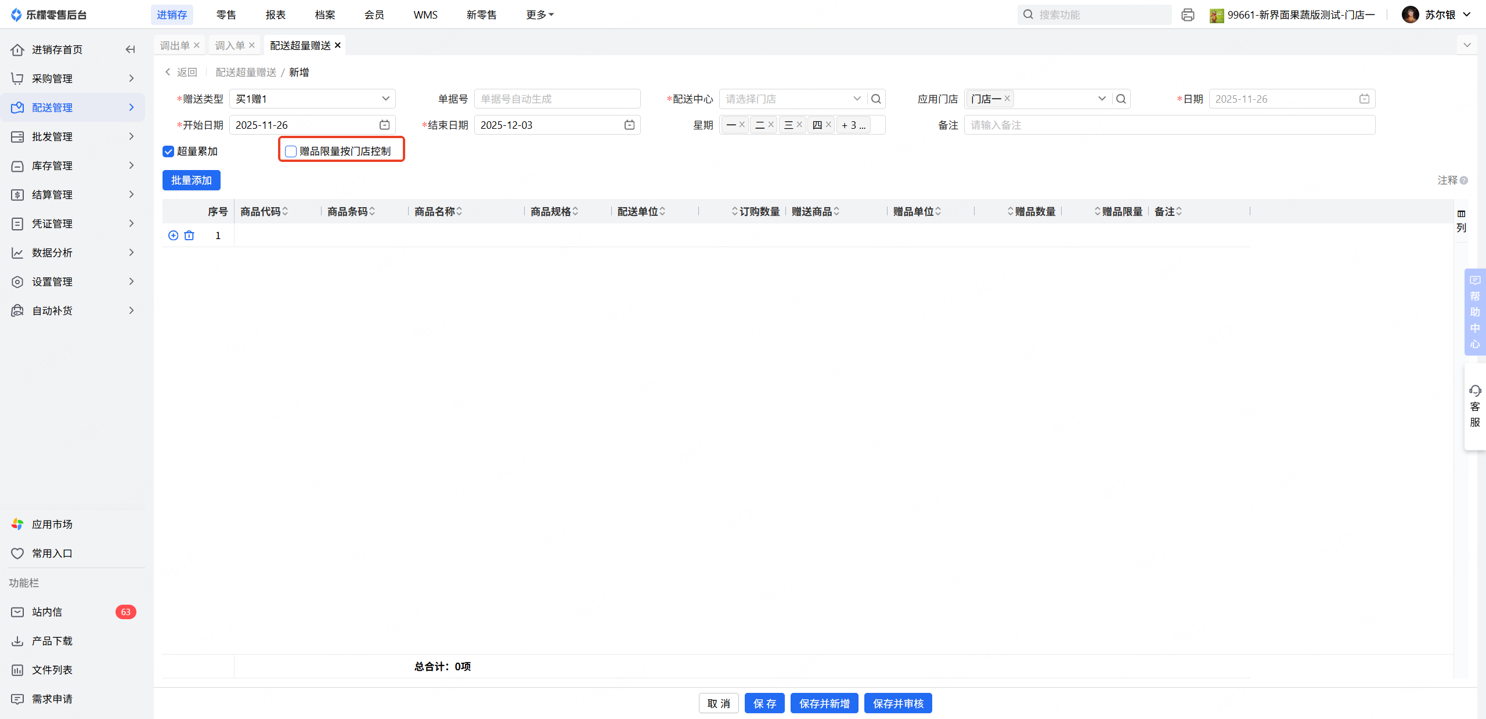Click the search icon beside 应用门店 field
This screenshot has width=1486, height=719.
point(1121,99)
